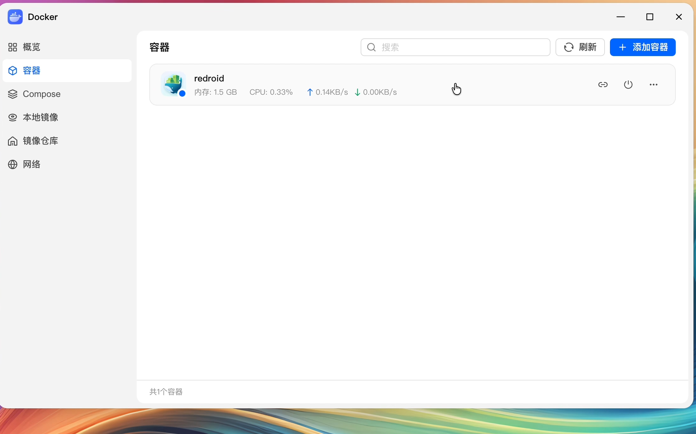Maximize the Docker window
Image resolution: width=696 pixels, height=434 pixels.
point(650,17)
